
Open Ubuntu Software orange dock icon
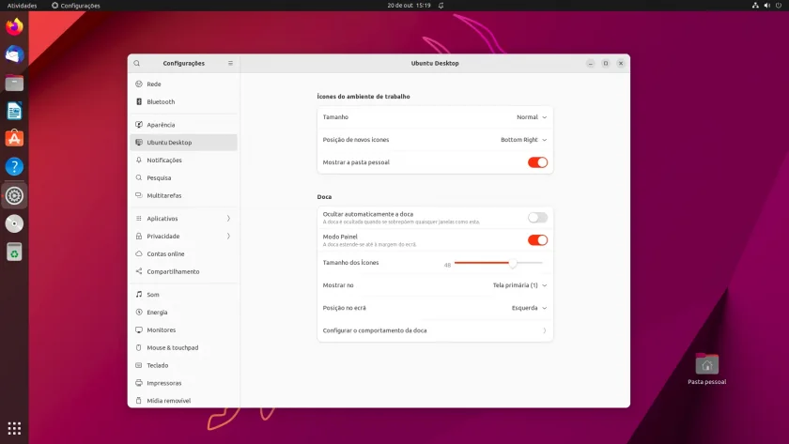click(14, 138)
